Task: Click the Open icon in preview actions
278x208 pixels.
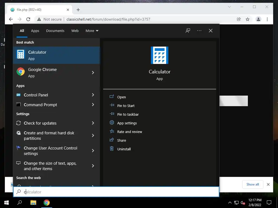Action: [x=112, y=97]
